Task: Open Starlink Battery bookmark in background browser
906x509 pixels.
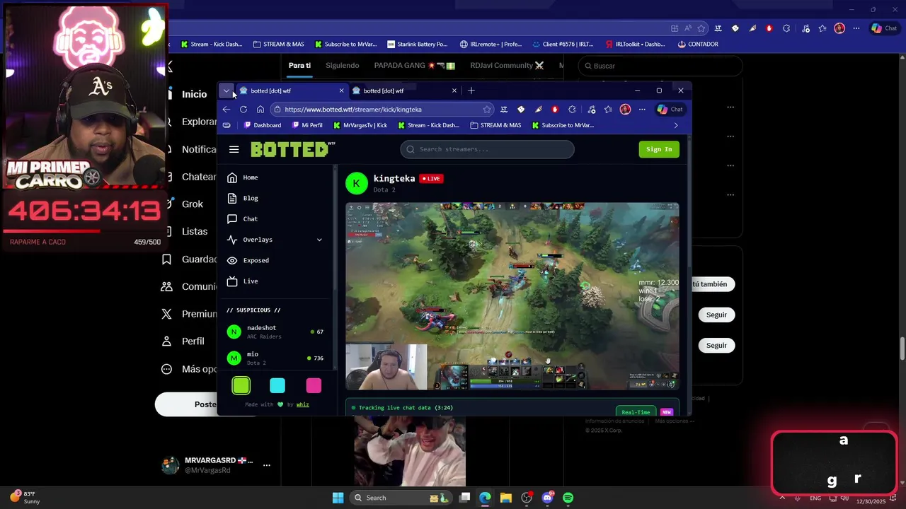Action: 418,44
